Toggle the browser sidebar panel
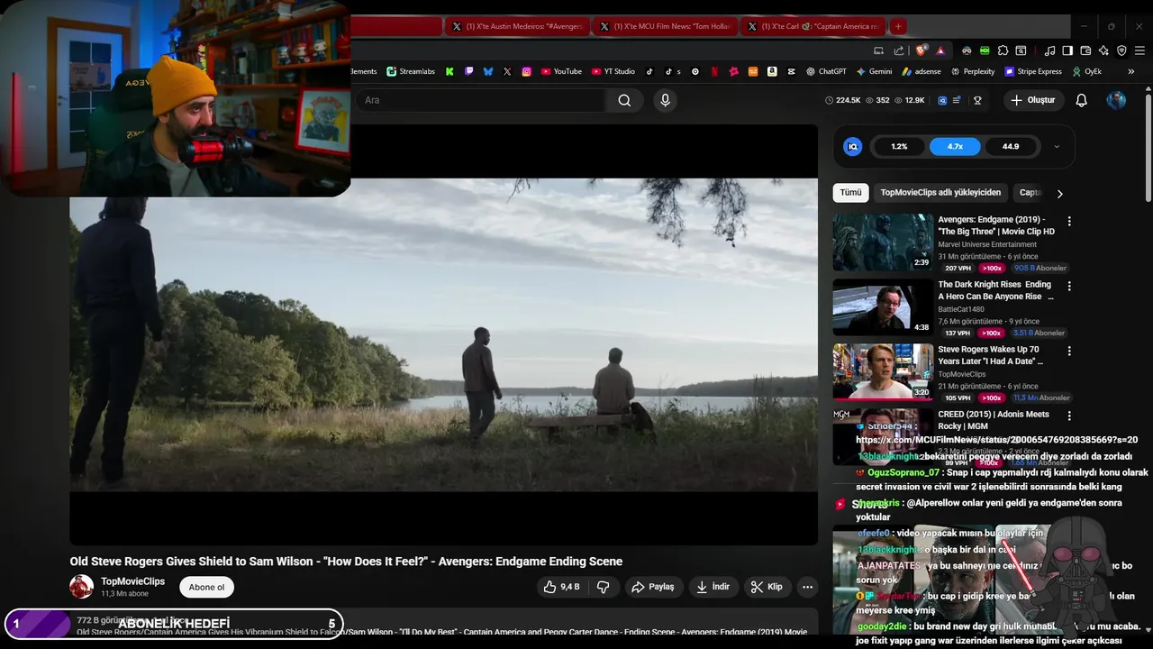 click(1067, 50)
